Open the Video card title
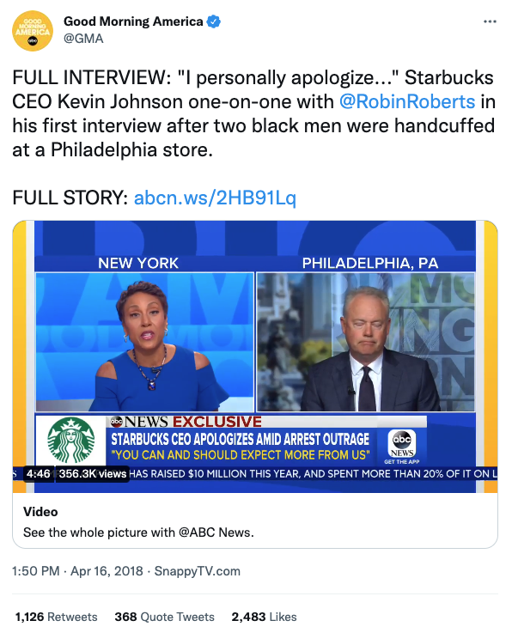 pyautogui.click(x=40, y=512)
